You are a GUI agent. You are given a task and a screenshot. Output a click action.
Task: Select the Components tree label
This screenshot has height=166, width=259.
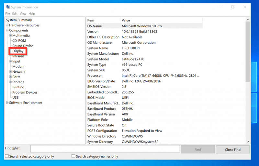click(19, 30)
